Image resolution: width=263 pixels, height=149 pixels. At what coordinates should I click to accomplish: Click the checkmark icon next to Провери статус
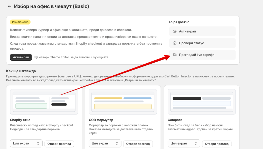pyautogui.click(x=175, y=43)
